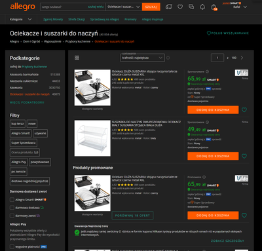Check Allegro Smart! free delivery checkbox
This screenshot has width=262, height=251.
pos(12,200)
